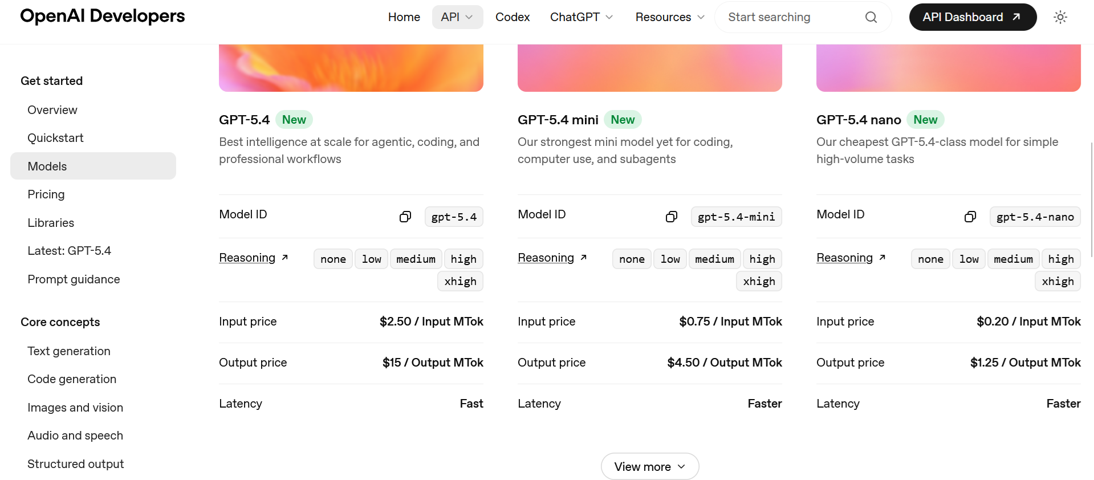
Task: Click the search magnifier icon
Action: 871,17
